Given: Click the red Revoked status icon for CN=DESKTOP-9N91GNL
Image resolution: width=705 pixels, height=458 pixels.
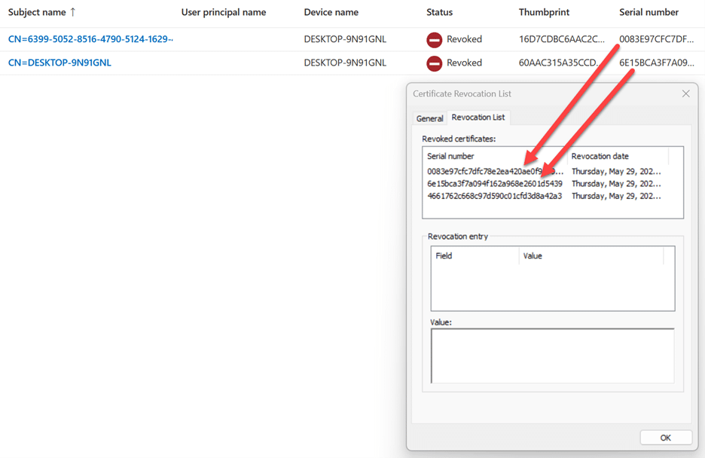Looking at the screenshot, I should click(x=435, y=63).
